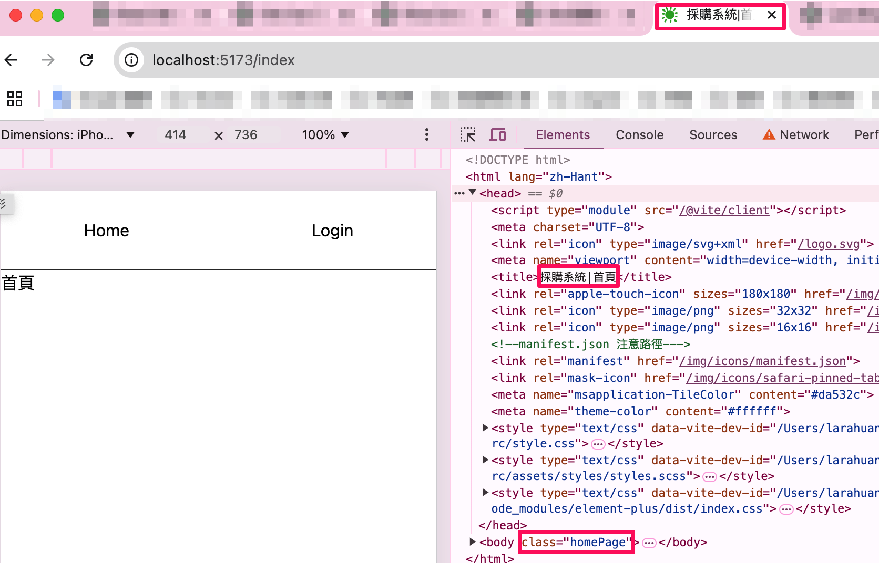Click the viewport width field 414
Image resolution: width=879 pixels, height=563 pixels.
click(176, 135)
